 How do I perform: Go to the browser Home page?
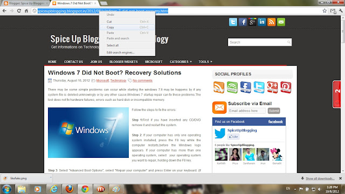[26, 11]
